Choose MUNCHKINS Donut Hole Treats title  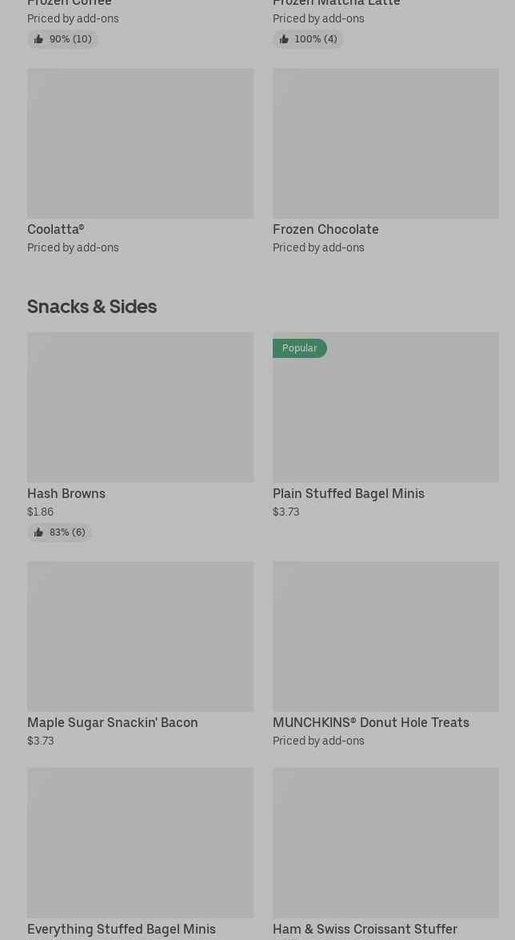371,722
